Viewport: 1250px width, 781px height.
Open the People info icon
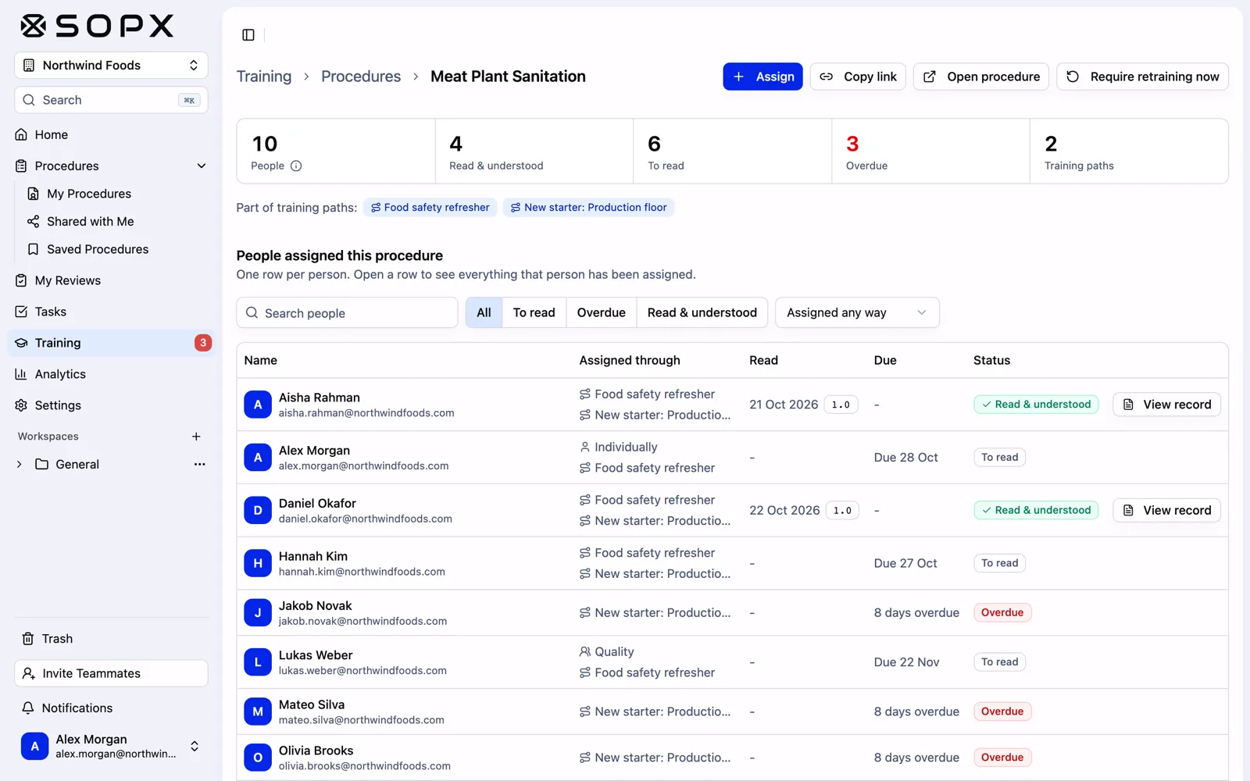(x=296, y=166)
